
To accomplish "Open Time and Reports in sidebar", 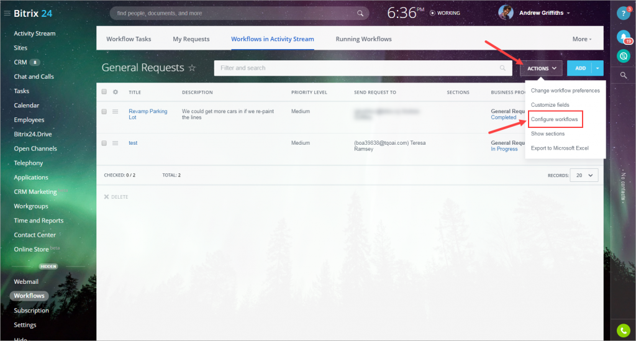I will [x=39, y=221].
